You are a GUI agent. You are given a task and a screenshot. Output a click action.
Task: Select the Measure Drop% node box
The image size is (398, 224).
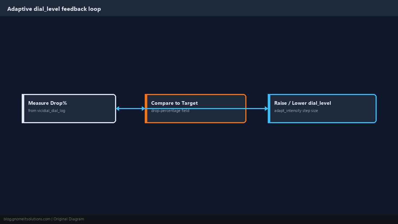pyautogui.click(x=69, y=108)
